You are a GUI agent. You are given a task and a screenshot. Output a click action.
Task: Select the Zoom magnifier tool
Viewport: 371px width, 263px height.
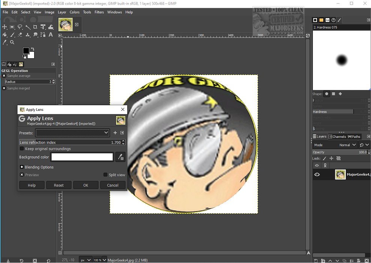click(12, 42)
